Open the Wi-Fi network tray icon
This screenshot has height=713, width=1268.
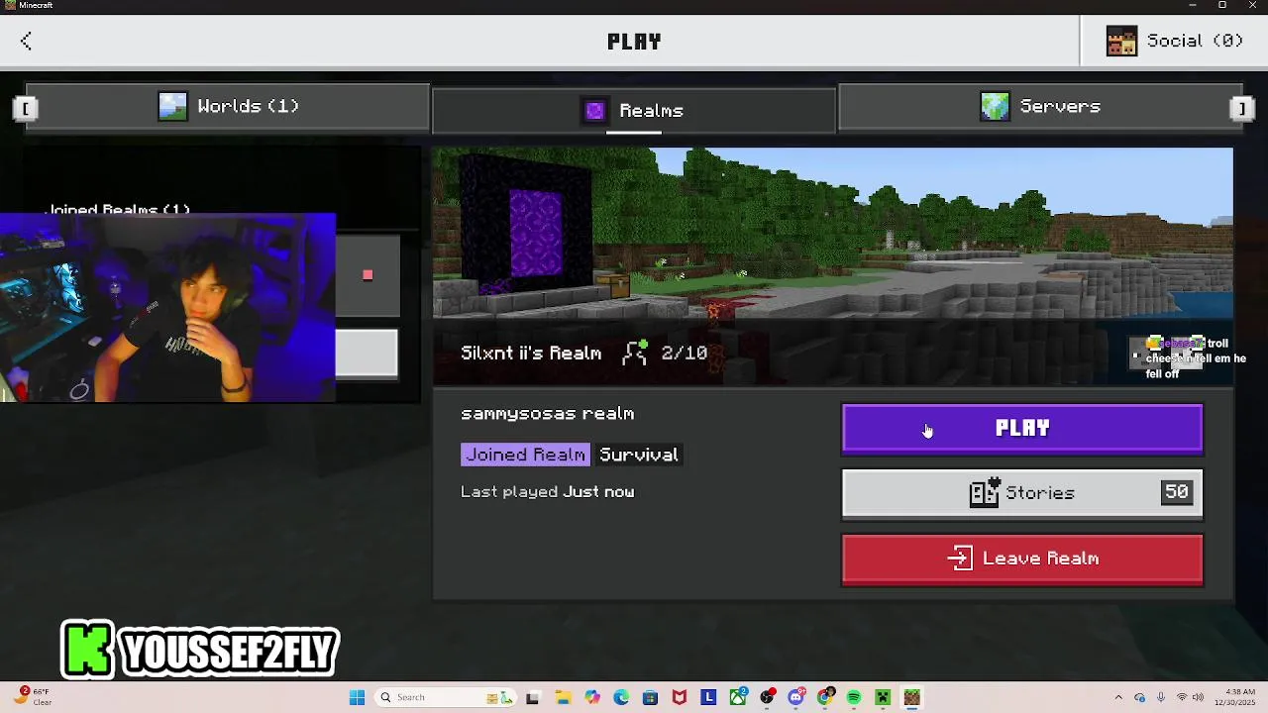click(x=1181, y=697)
